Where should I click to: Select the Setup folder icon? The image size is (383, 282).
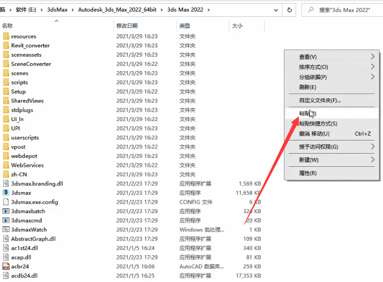(6, 92)
